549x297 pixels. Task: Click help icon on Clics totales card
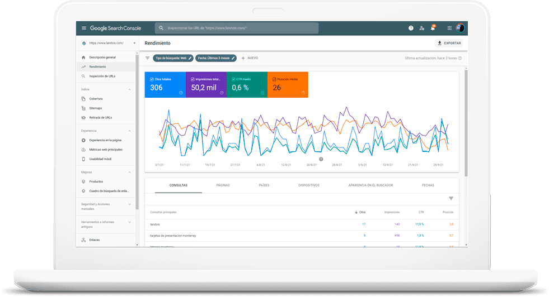[x=181, y=93]
